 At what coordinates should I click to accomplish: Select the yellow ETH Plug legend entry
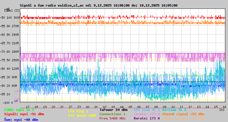(x=78, y=111)
